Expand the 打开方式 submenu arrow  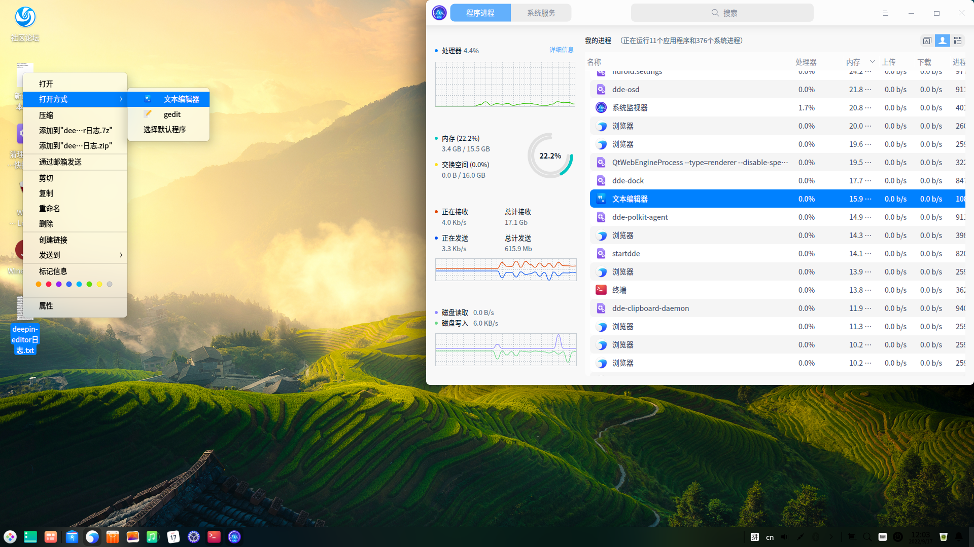121,99
